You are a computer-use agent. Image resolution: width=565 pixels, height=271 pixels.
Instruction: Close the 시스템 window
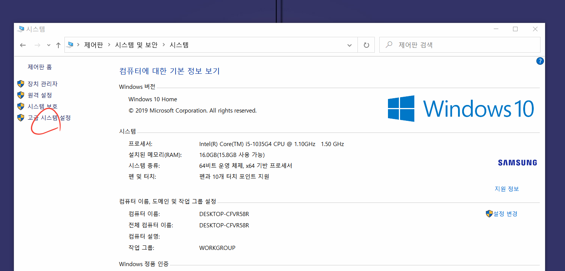coord(535,29)
